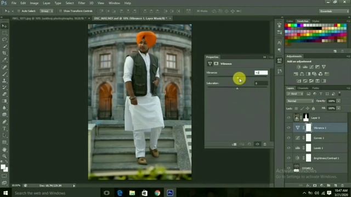Select the Layer 0 mask thumbnail

[x=306, y=118]
